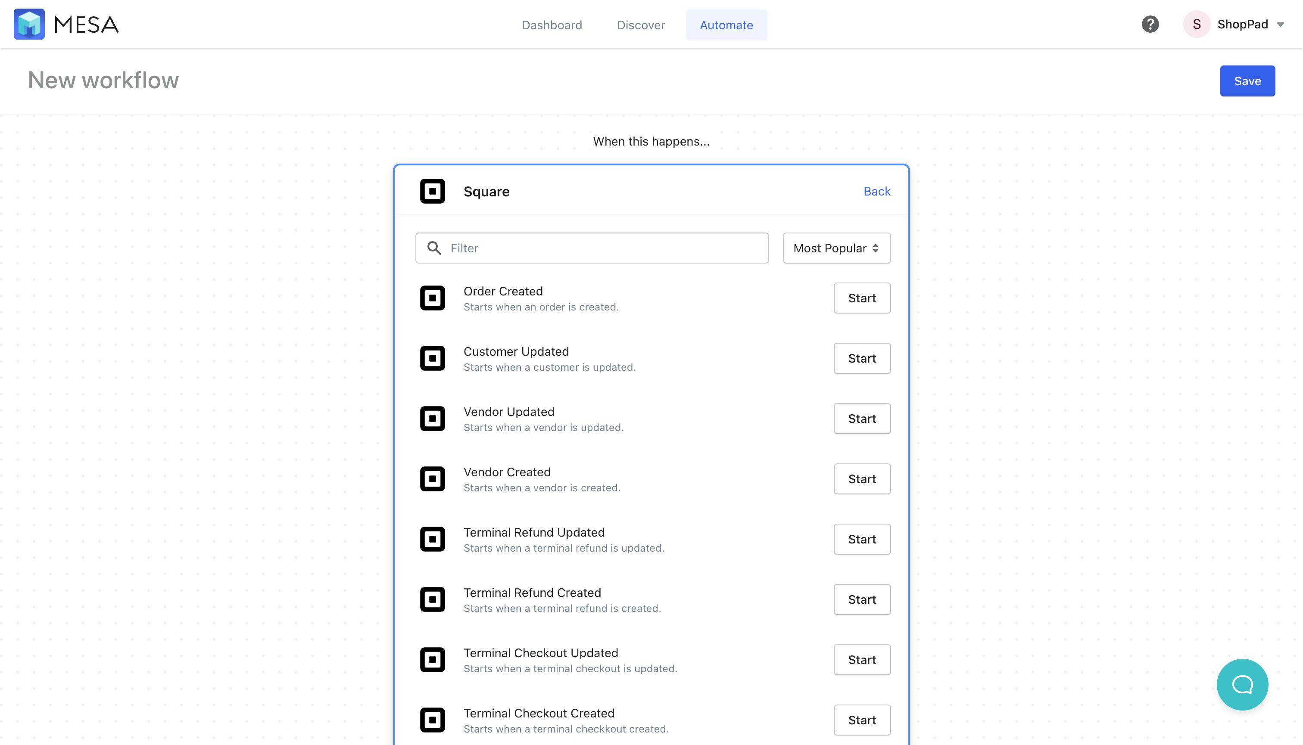This screenshot has height=745, width=1303.
Task: Click 'Starts when a terminal refund is created.'
Action: point(562,609)
